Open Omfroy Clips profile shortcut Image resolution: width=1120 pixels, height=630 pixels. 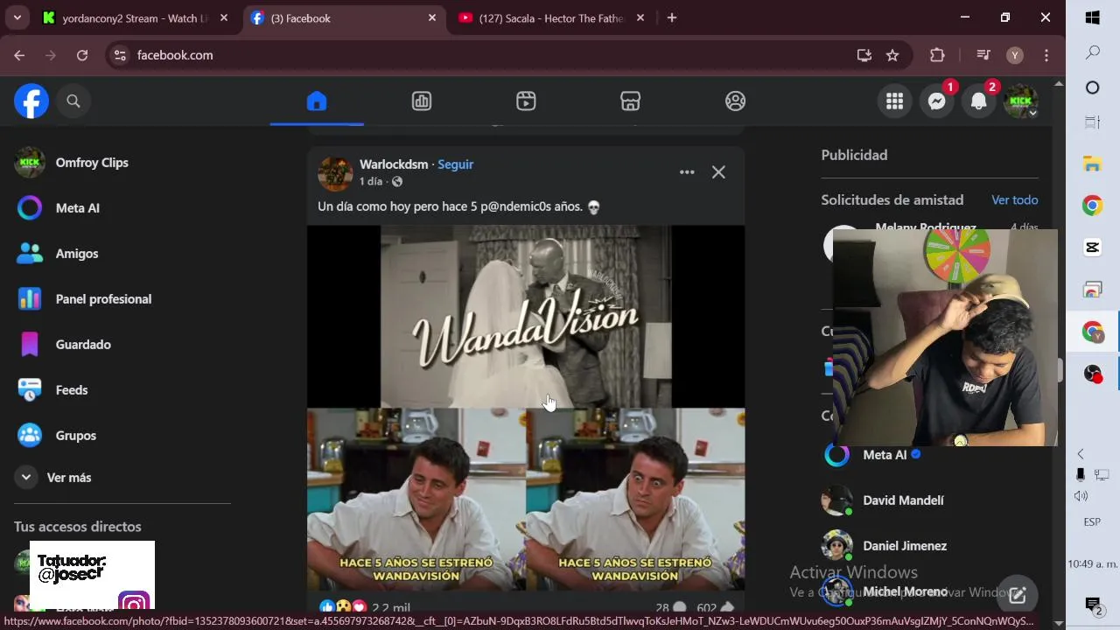click(x=122, y=163)
